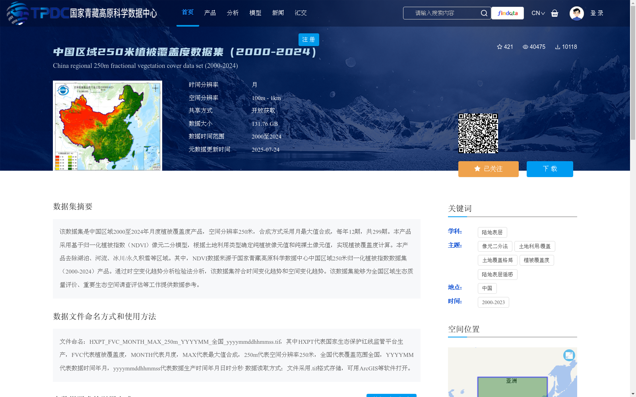Open the shopping basket icon
The height and width of the screenshot is (397, 636).
click(x=555, y=13)
